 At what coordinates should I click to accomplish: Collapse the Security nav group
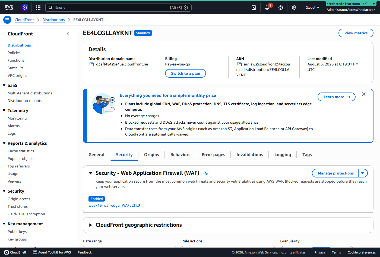[4, 191]
